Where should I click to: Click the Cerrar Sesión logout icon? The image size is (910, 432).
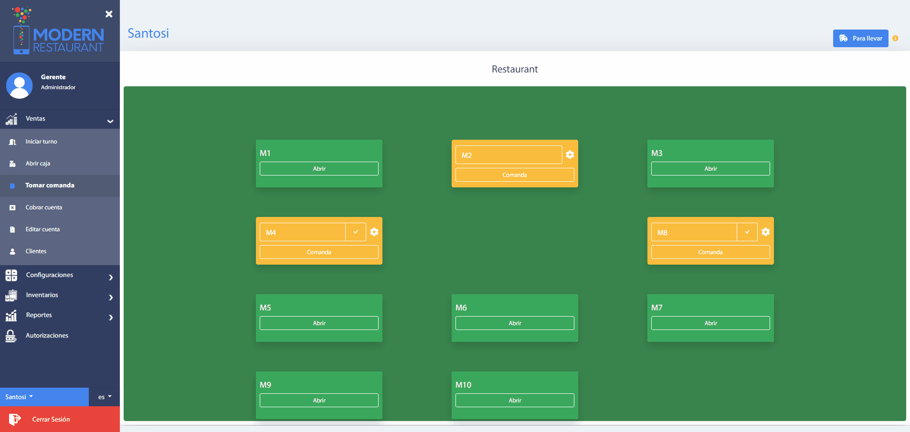(14, 419)
